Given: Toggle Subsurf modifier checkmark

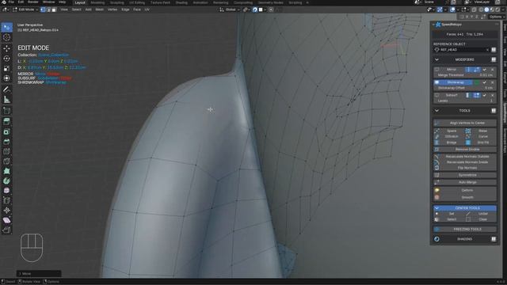Looking at the screenshot, I should tap(484, 95).
